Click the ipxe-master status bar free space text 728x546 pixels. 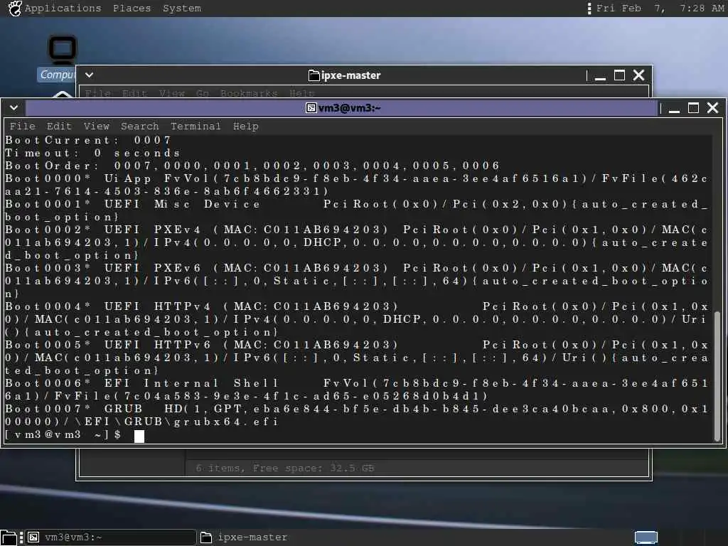(284, 468)
